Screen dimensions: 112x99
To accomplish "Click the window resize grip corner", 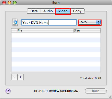I will pyautogui.click(x=110, y=97).
